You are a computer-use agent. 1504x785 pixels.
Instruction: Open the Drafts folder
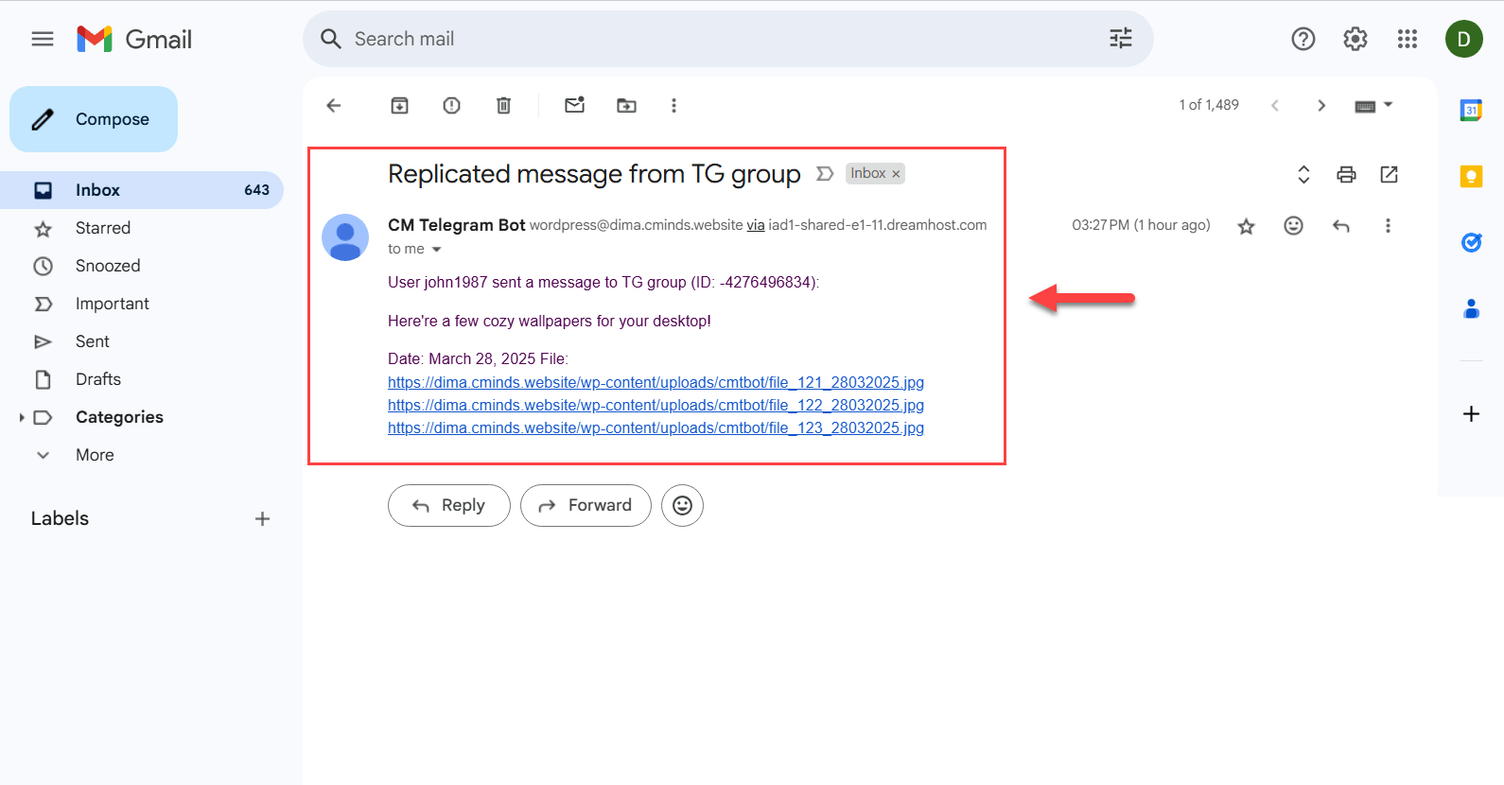pyautogui.click(x=98, y=379)
